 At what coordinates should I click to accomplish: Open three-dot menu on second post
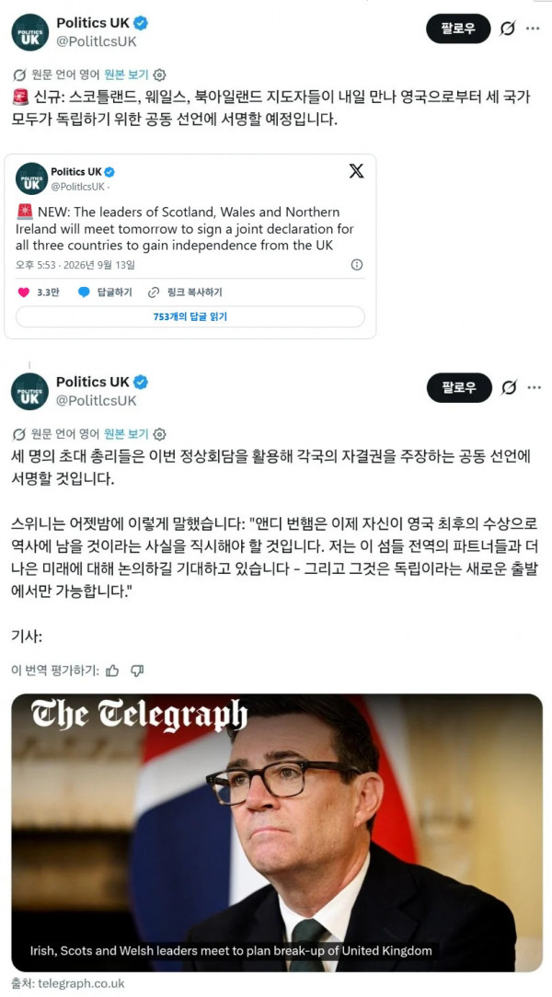(535, 387)
